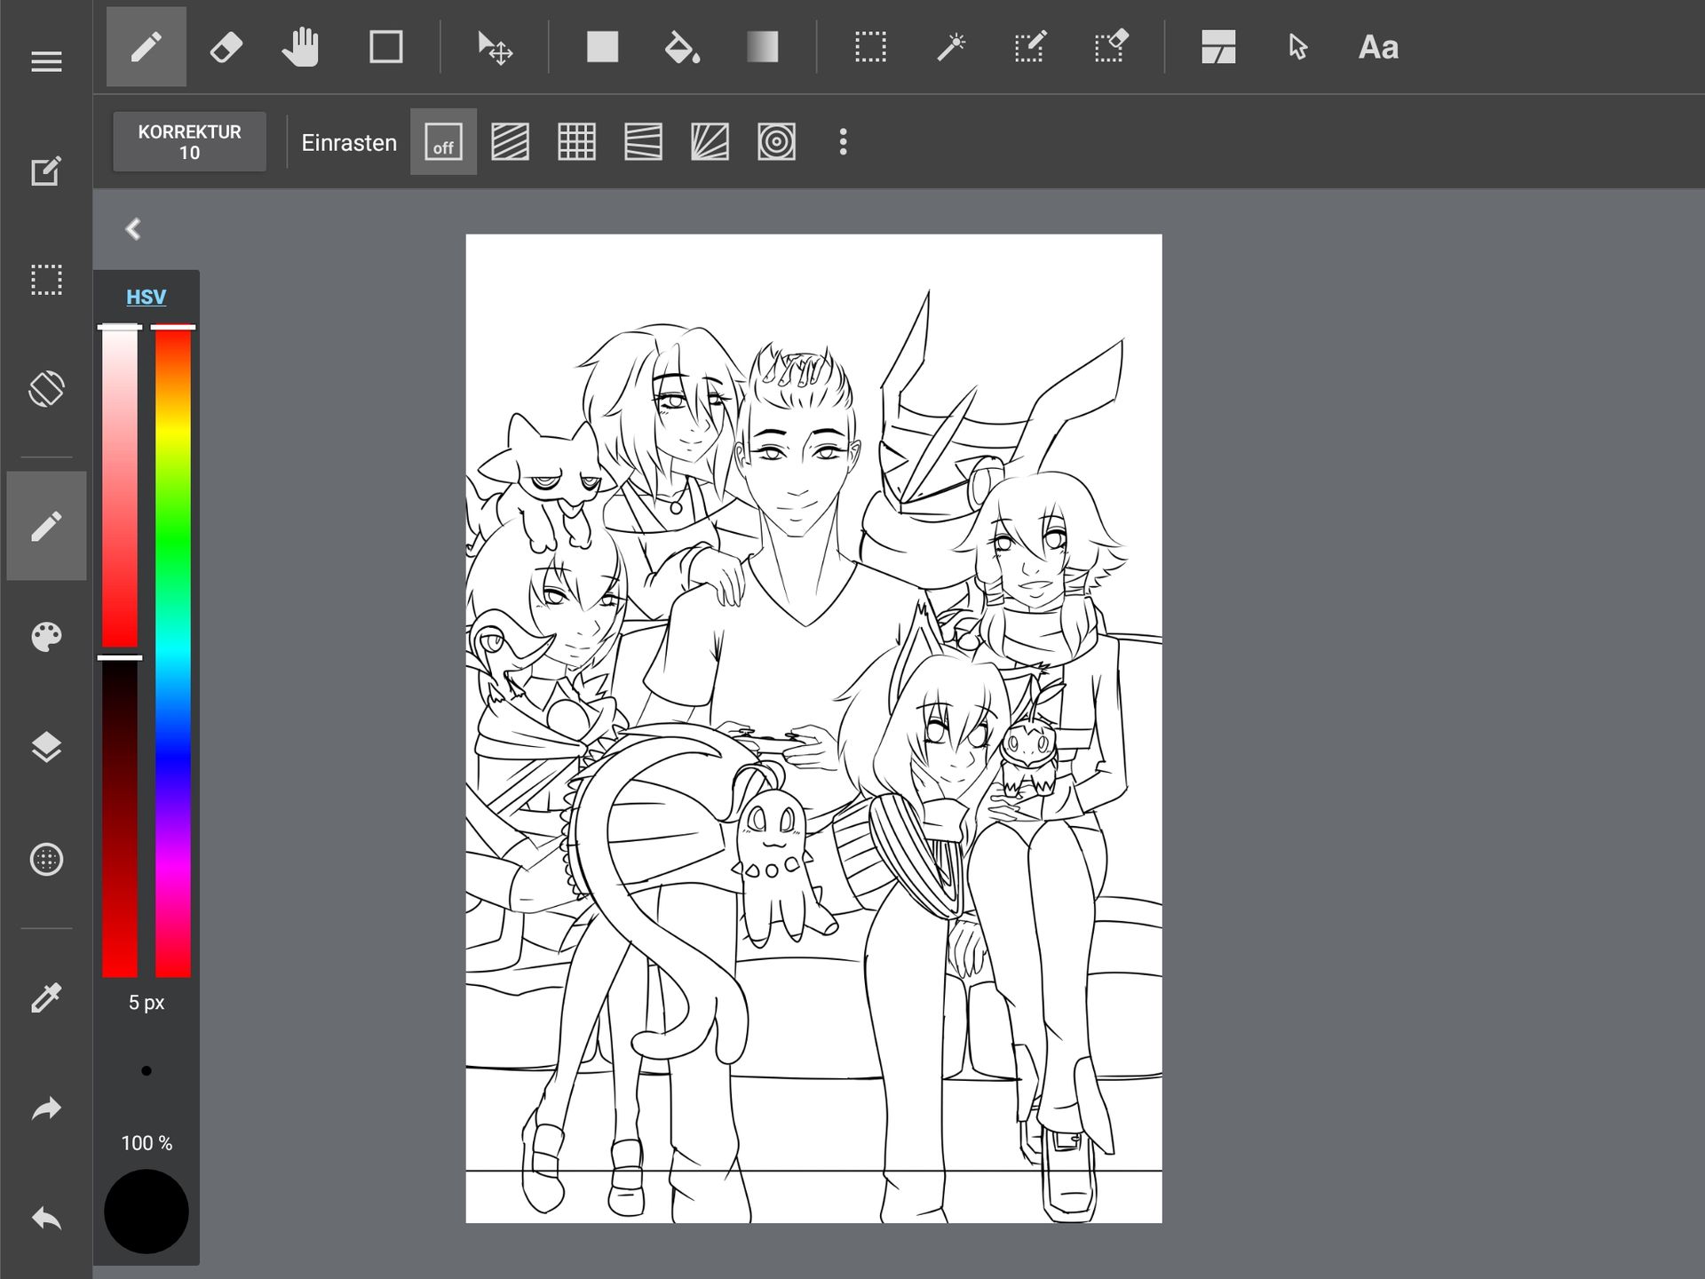Open the hamburger main menu

coord(46,61)
